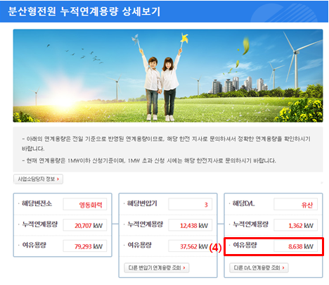The width and height of the screenshot is (329, 285).
Task: Select transformer 누적연계용량 field 12,438 kW
Action: 190,225
